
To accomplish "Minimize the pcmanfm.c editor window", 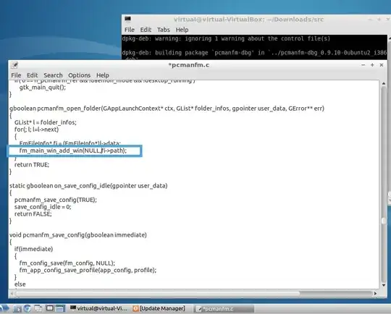I will 363,65.
